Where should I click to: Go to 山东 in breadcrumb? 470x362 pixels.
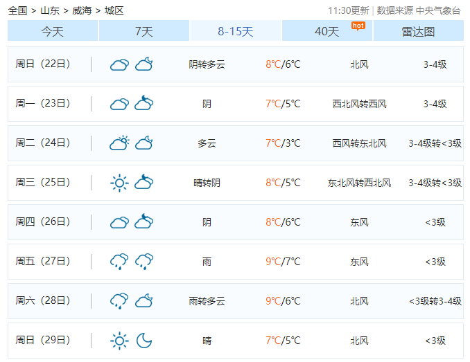click(50, 11)
